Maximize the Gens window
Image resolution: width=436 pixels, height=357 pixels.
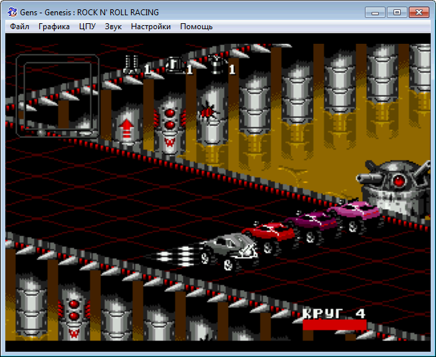coord(397,13)
